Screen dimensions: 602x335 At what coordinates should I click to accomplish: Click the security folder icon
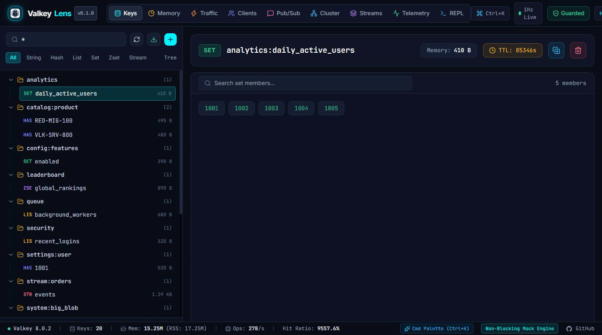[20, 228]
